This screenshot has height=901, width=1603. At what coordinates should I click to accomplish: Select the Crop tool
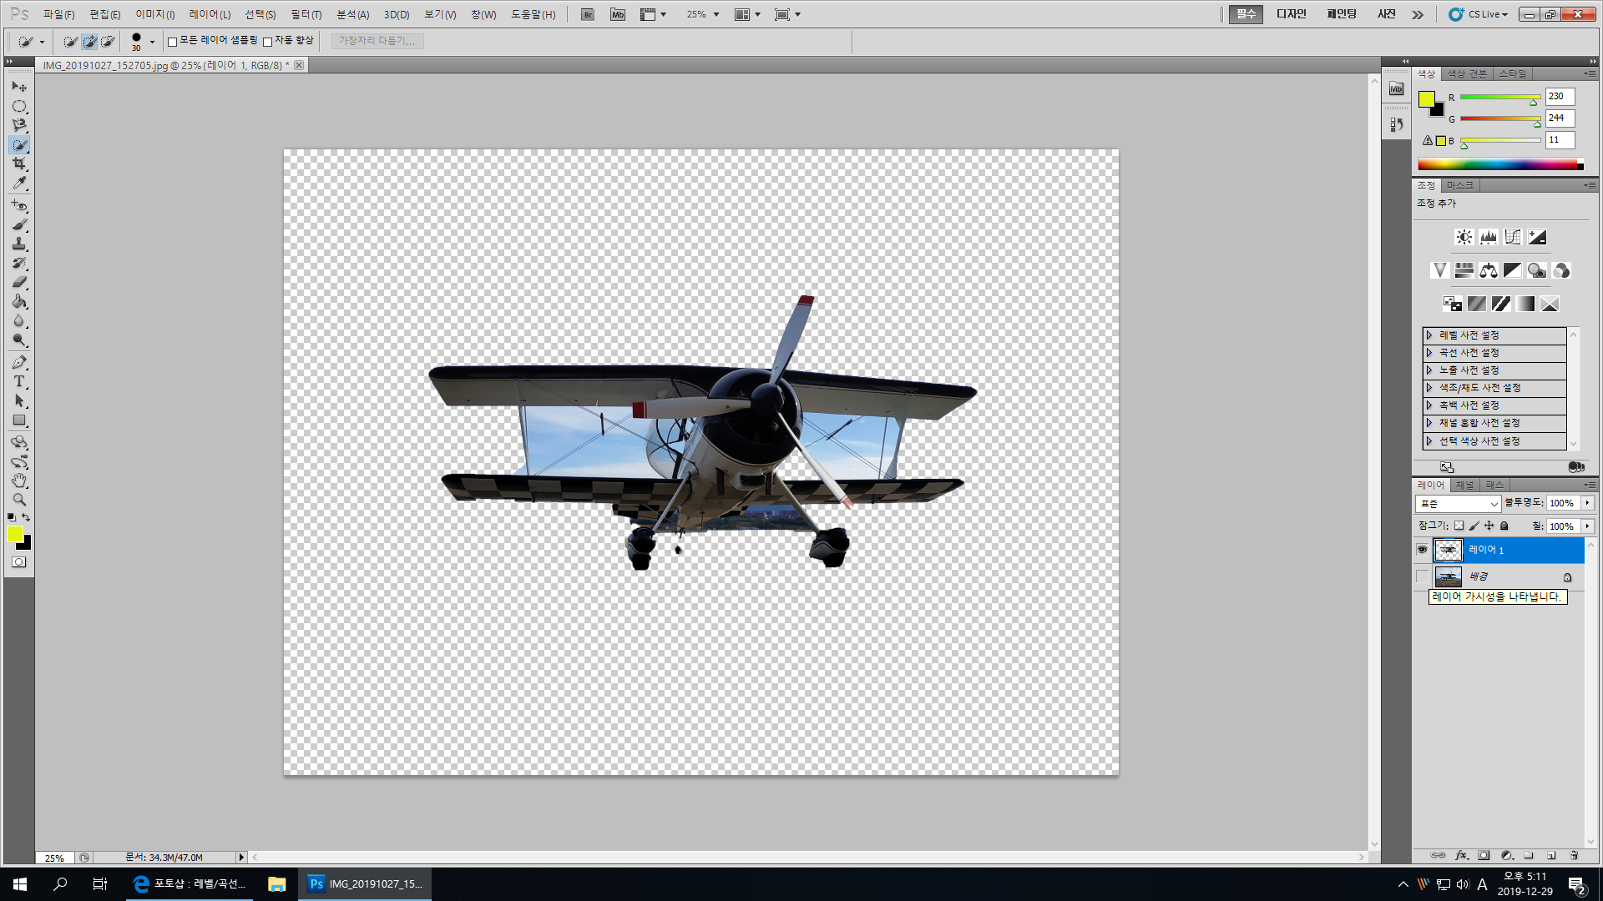(19, 164)
